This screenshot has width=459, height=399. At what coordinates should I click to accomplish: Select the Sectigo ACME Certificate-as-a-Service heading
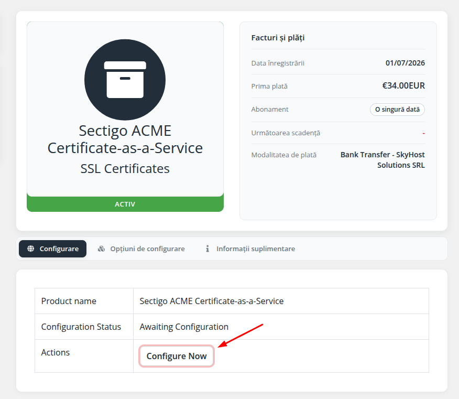click(x=125, y=139)
